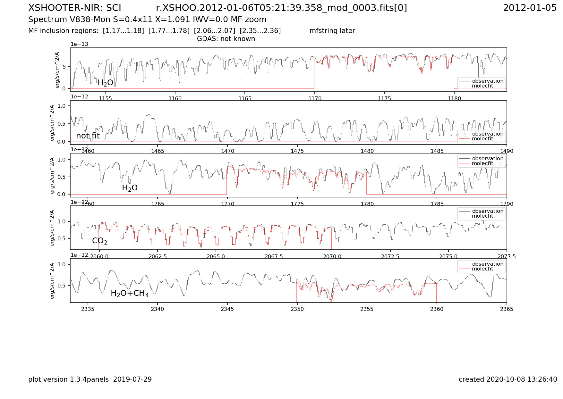Screen dimensions: 563x399
Task: Click the H2O label in the third panel
Action: (130, 188)
